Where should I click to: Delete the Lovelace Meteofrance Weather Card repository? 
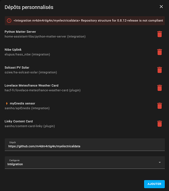tap(159, 88)
